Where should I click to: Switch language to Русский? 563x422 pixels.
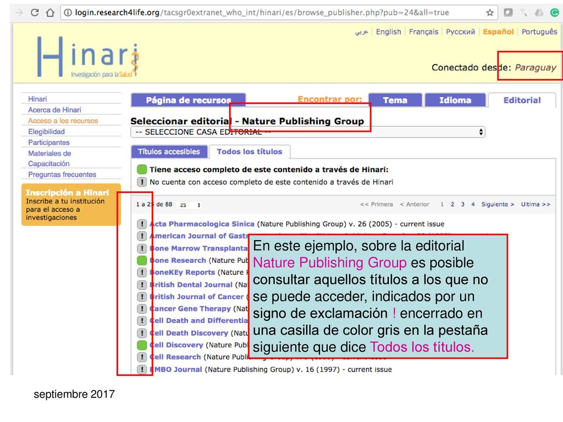pos(460,31)
